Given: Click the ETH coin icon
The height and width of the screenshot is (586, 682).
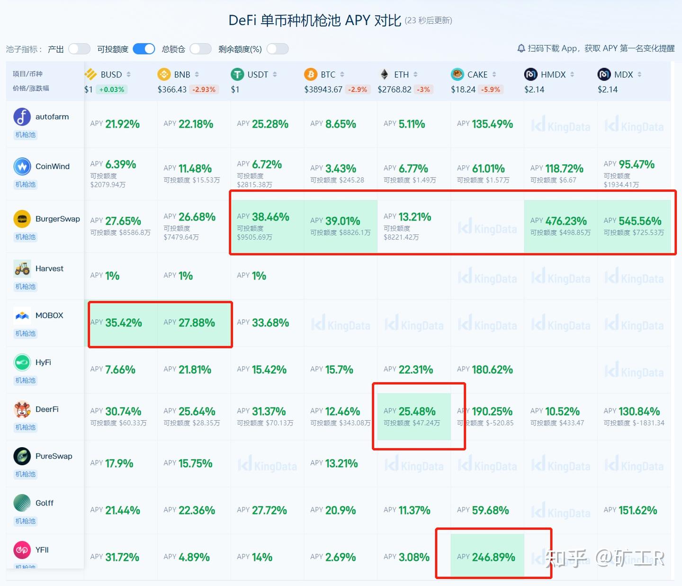Looking at the screenshot, I should click(384, 74).
